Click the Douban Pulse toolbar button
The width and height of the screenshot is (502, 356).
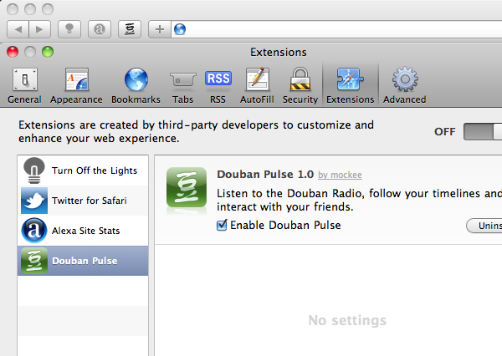coord(130,29)
